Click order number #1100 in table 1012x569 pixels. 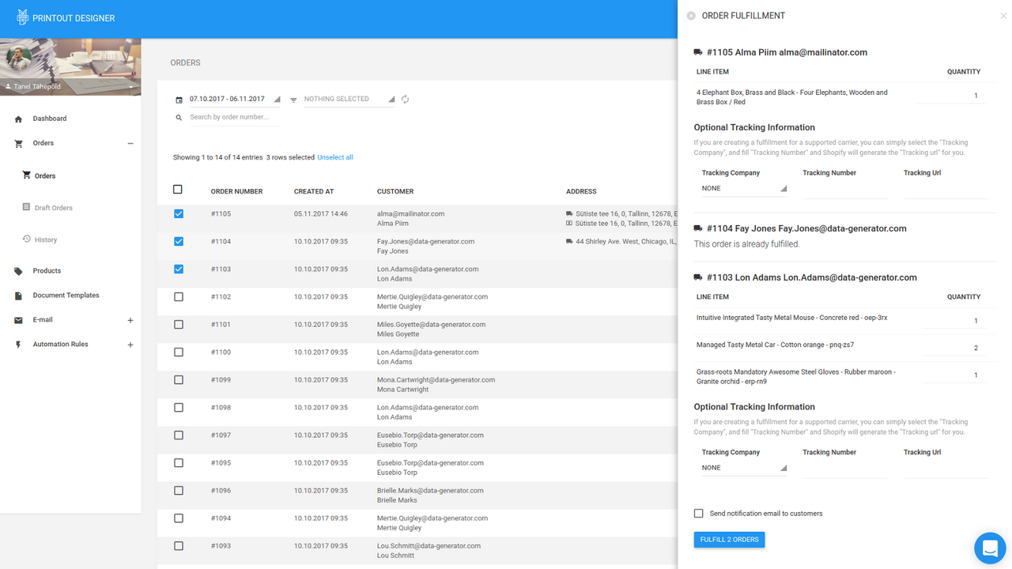point(221,352)
